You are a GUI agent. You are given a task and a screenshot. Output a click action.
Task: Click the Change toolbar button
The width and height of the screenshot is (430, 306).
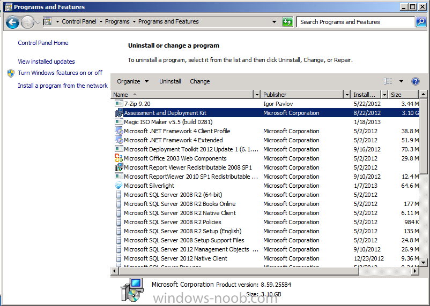point(200,81)
